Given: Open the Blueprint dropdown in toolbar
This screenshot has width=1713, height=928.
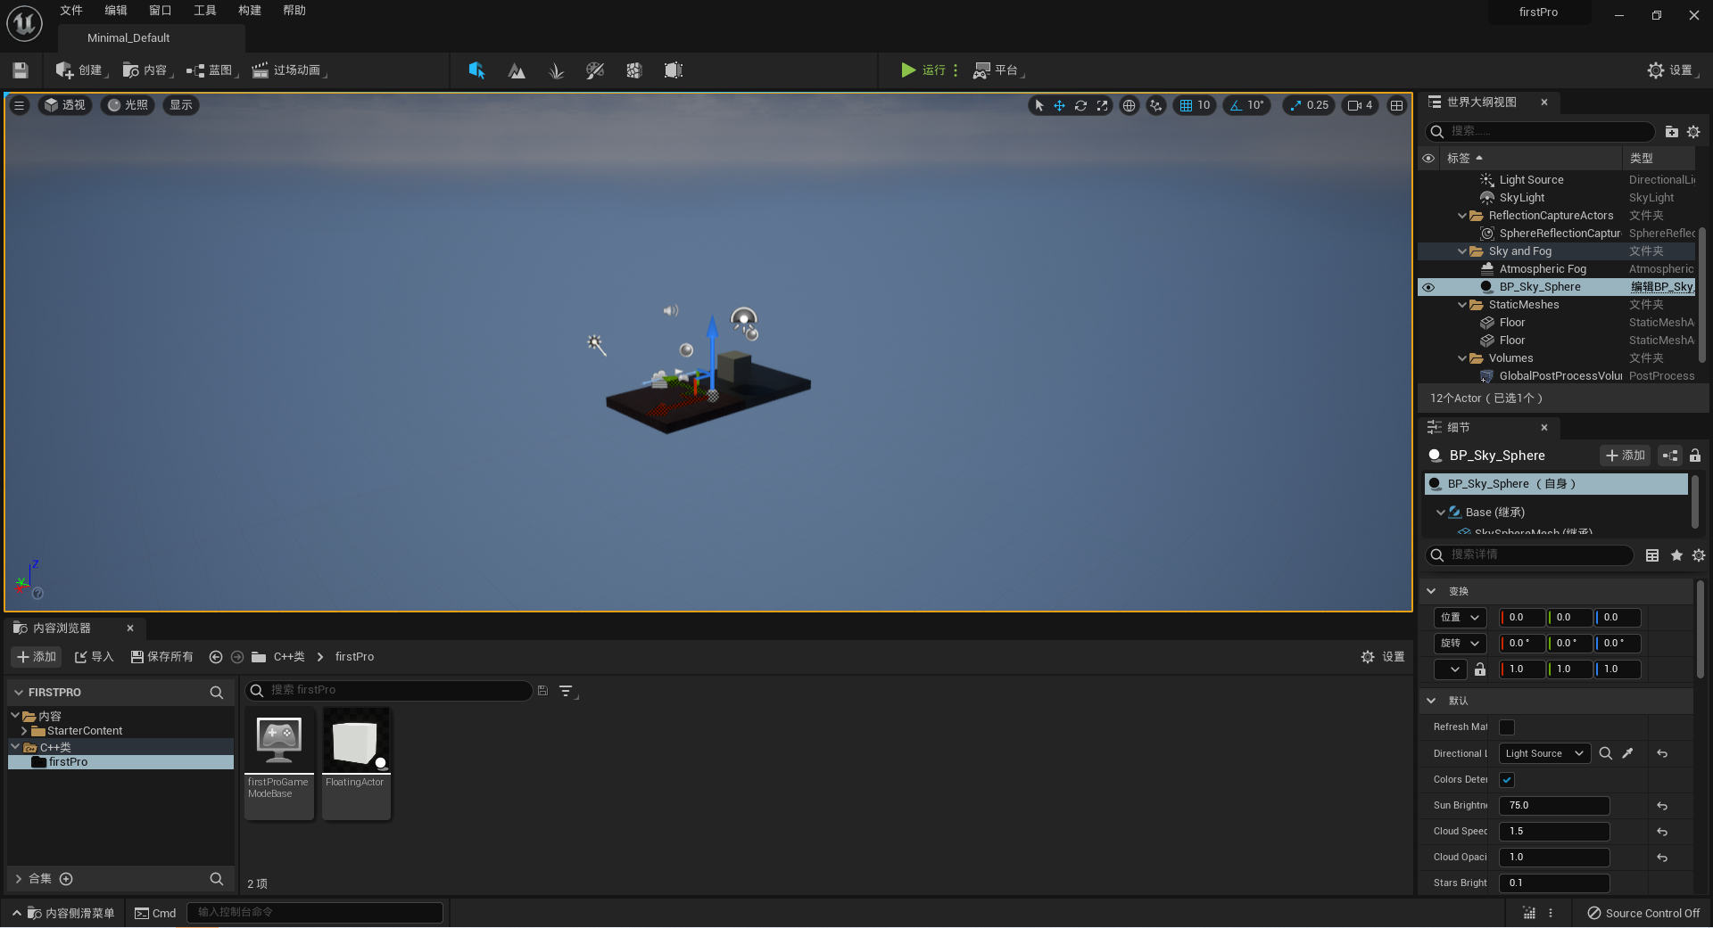Looking at the screenshot, I should 212,70.
